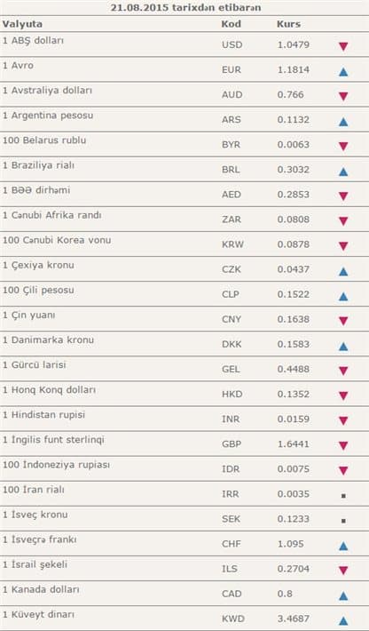Click the red down arrow beside CNY
Viewport: 369px width, 631px height.
point(343,321)
